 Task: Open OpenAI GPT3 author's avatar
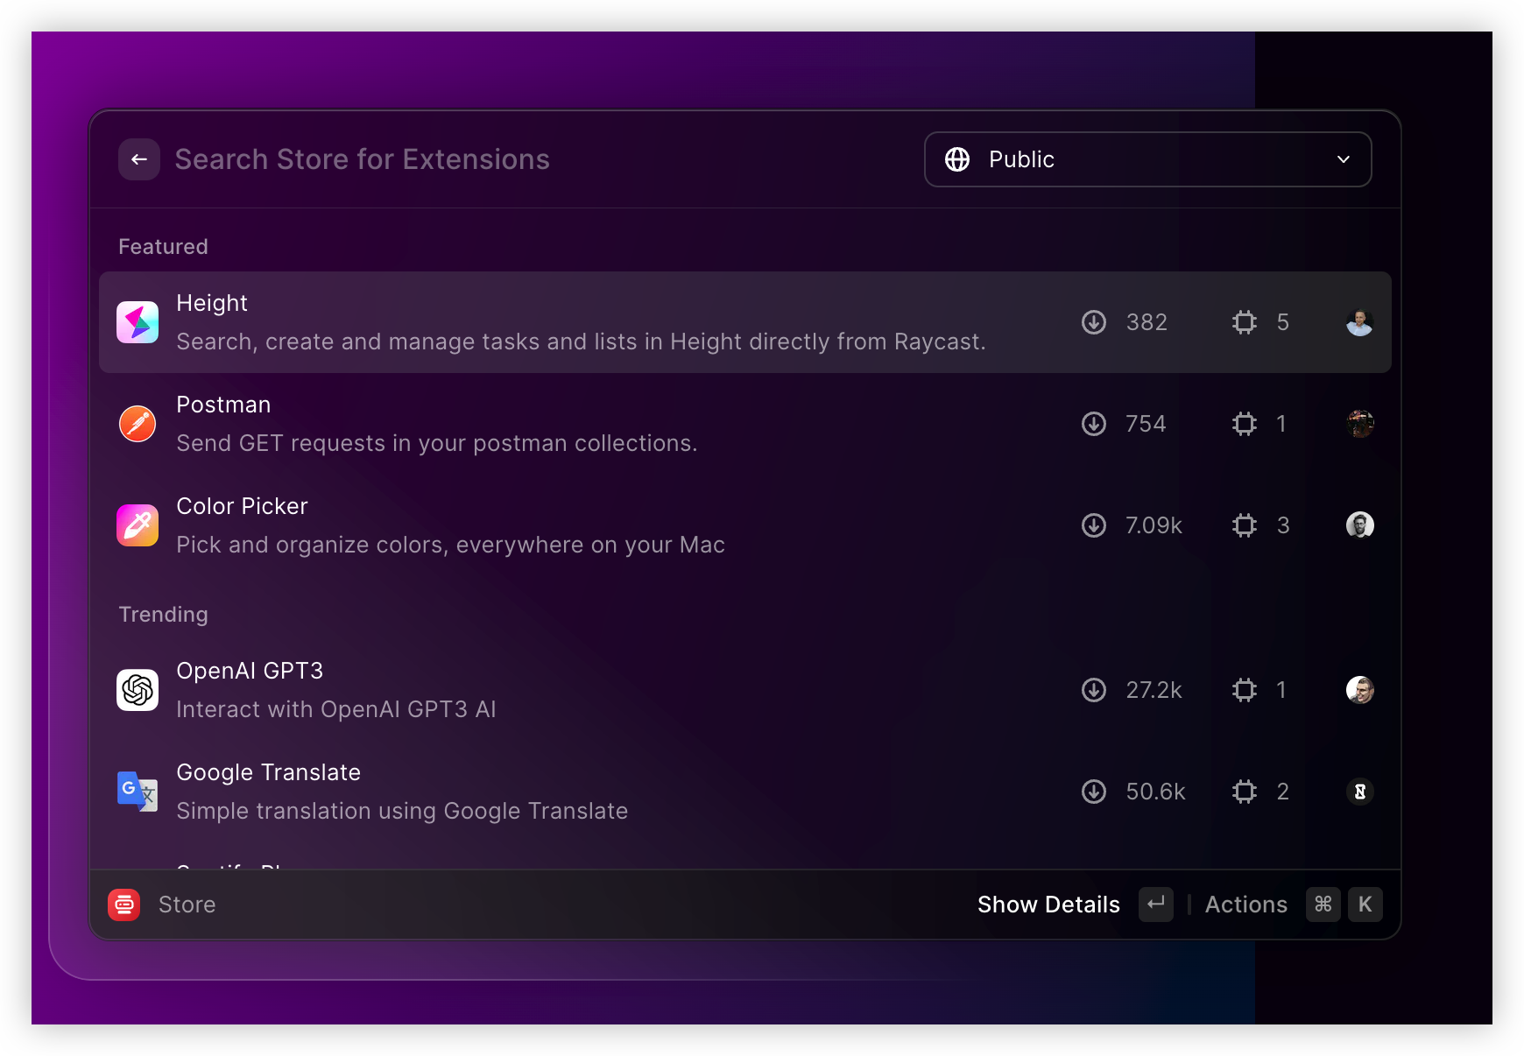point(1360,690)
